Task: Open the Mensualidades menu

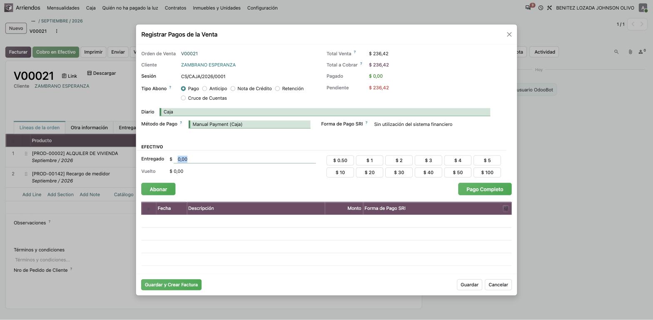Action: (x=63, y=8)
